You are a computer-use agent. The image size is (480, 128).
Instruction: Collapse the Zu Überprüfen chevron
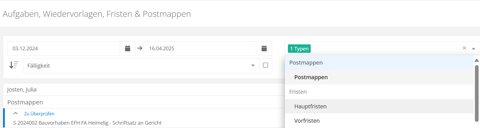tap(15, 113)
